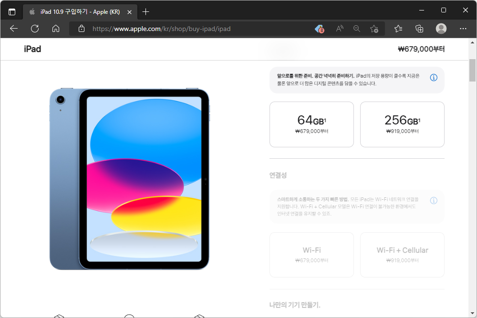The width and height of the screenshot is (477, 318).
Task: Click the ₩679,000부터 price at top right
Action: (421, 49)
